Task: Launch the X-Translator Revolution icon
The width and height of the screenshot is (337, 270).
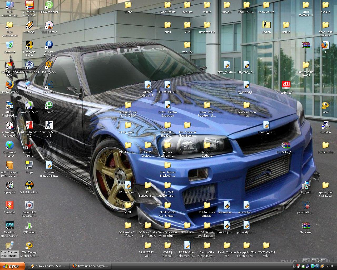Action: tap(9, 129)
